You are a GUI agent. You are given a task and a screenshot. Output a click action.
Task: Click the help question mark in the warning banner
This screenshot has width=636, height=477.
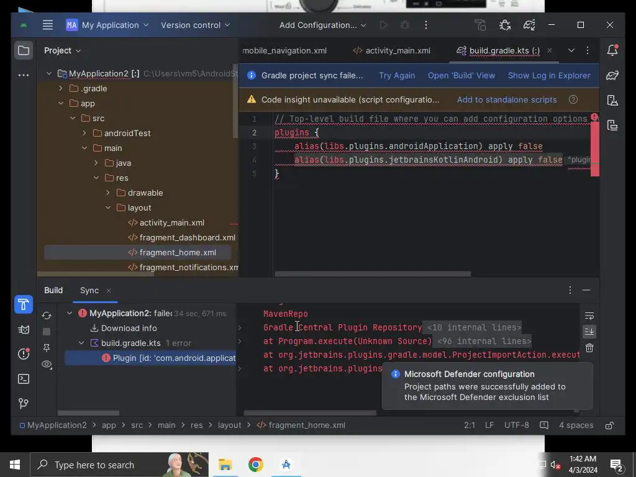pos(573,100)
